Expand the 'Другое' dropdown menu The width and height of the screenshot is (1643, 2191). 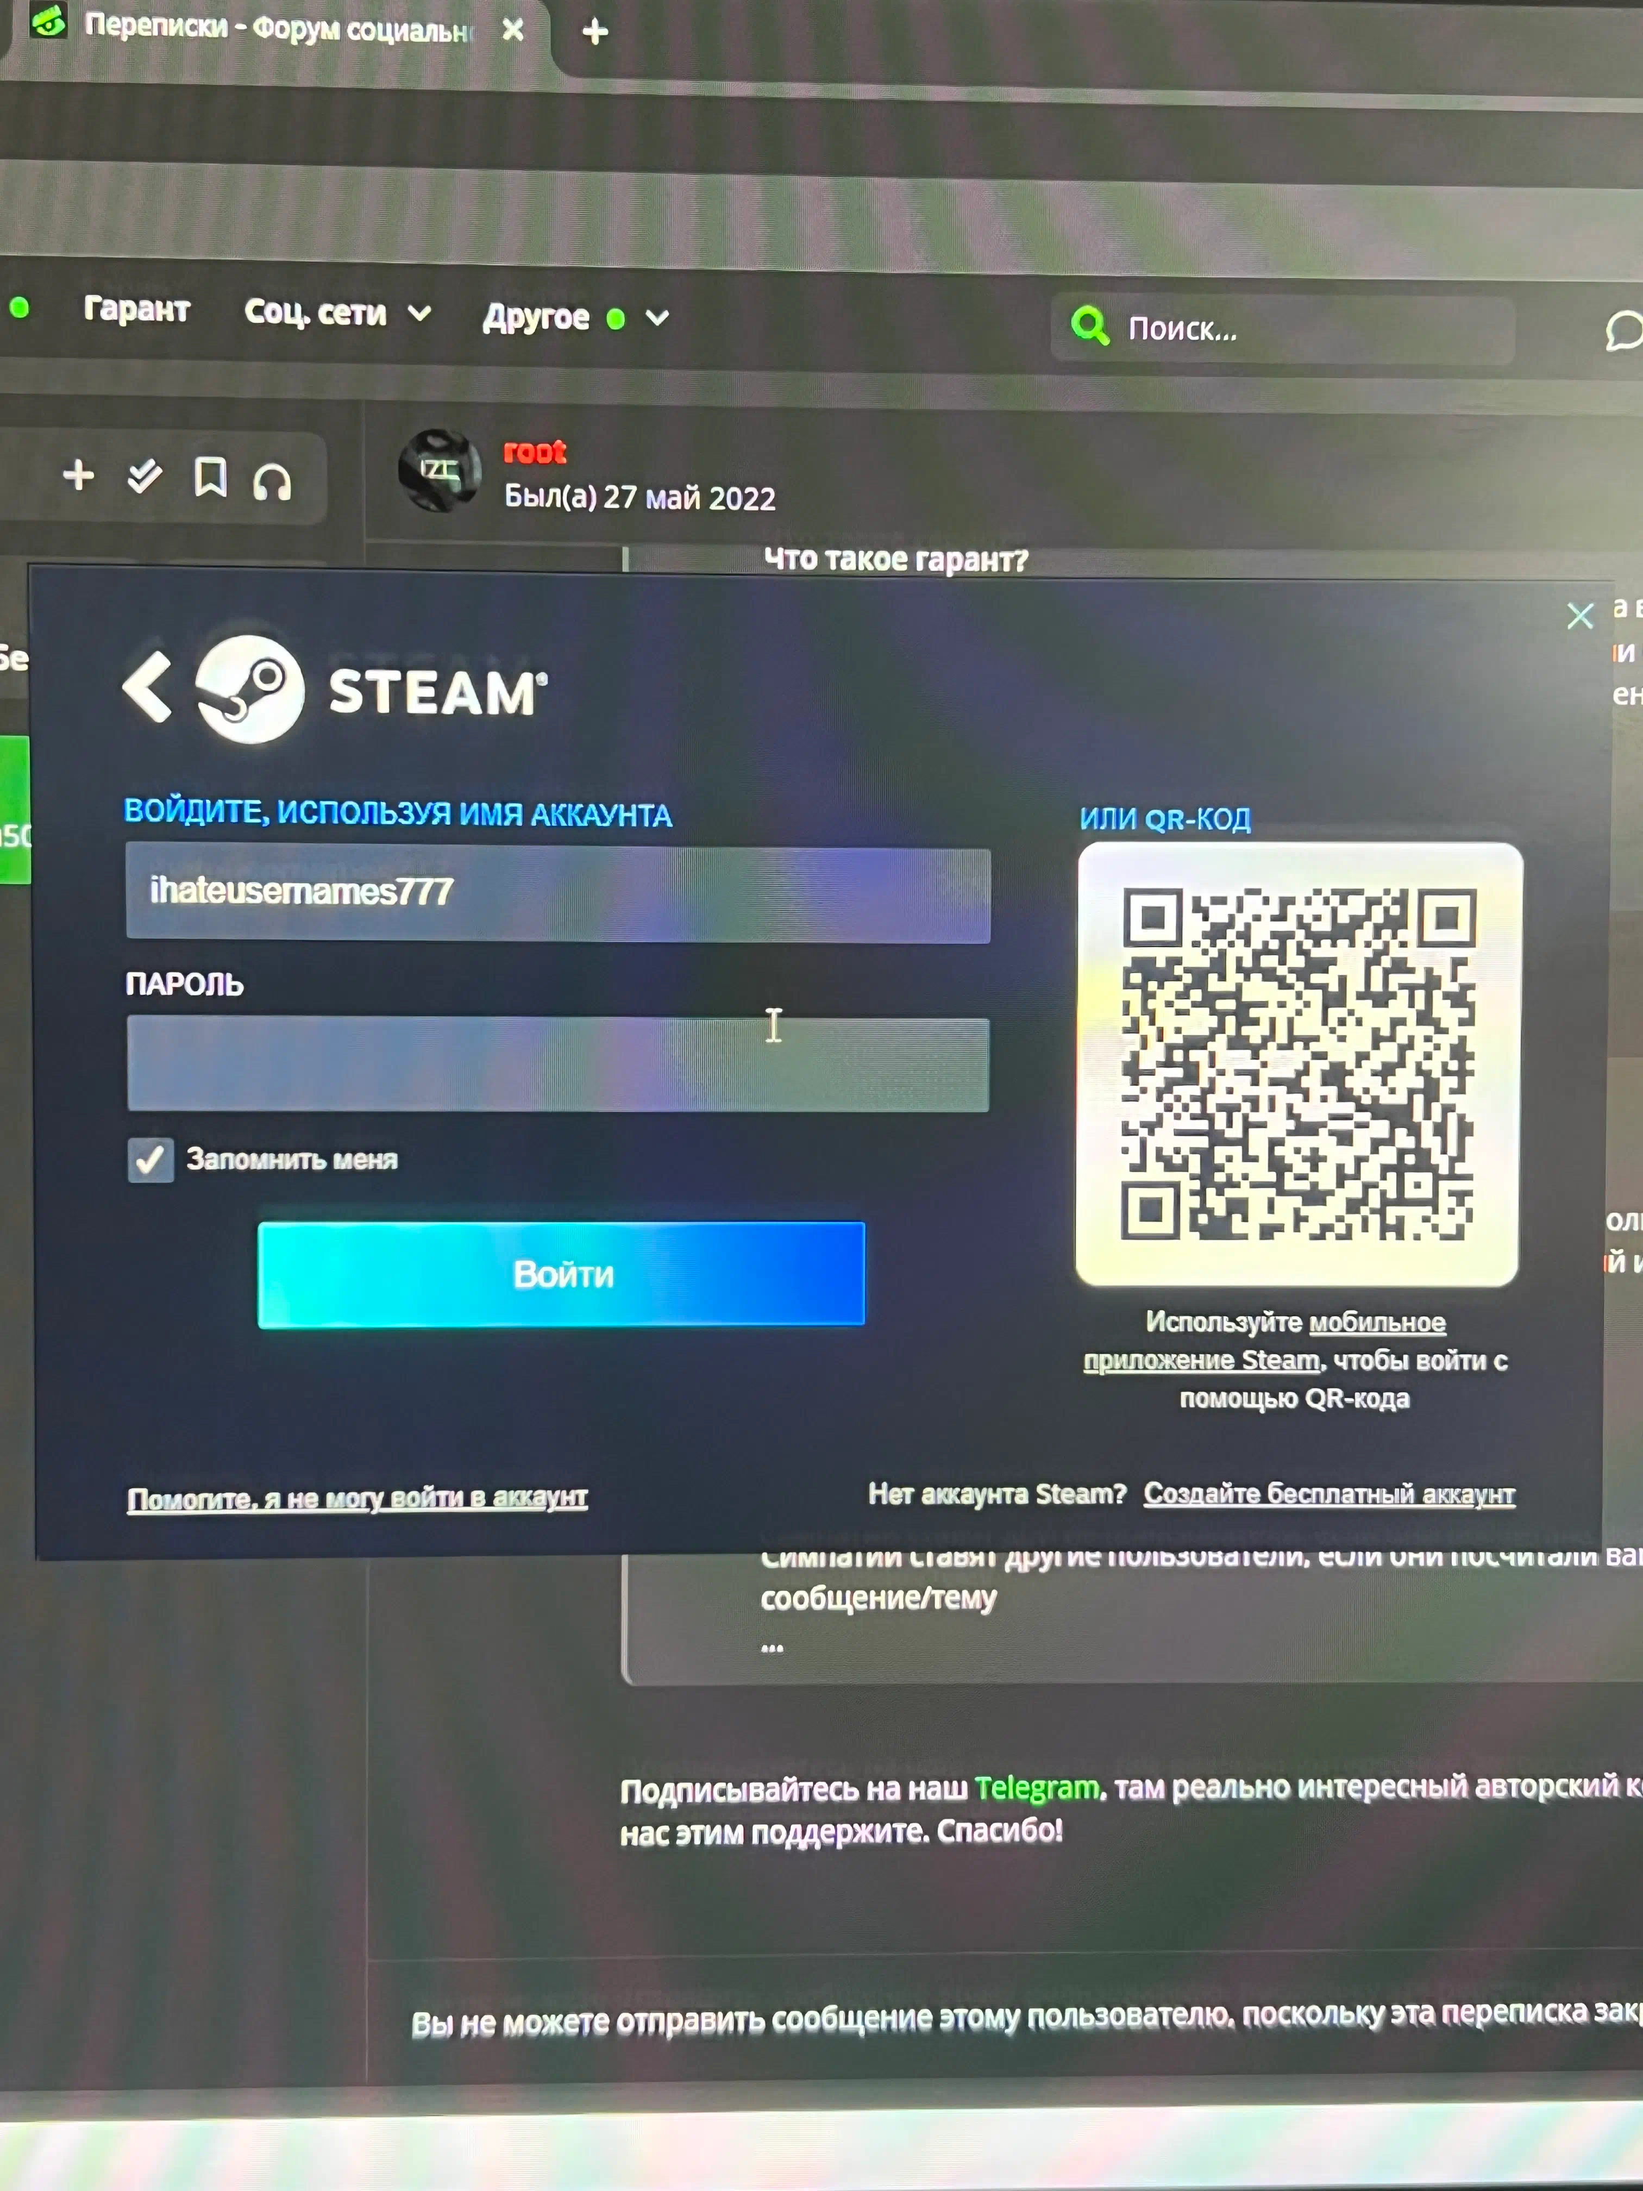(575, 318)
